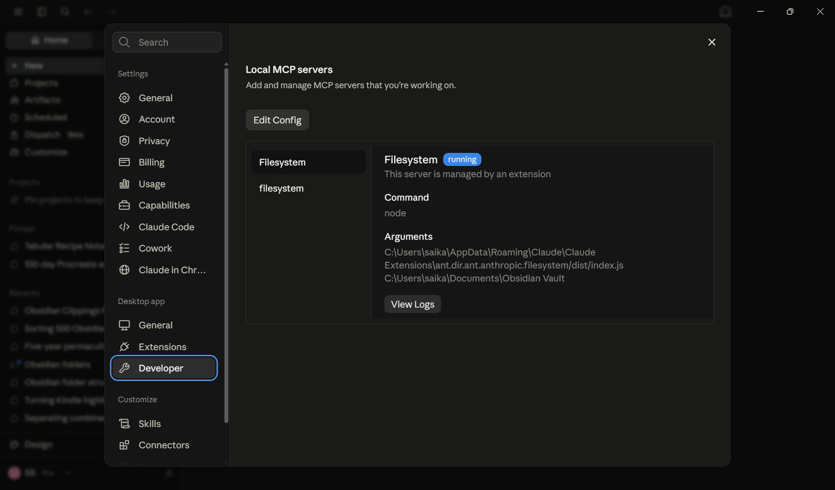The image size is (835, 490).
Task: Click the monitor icon beside Desktop app General
Action: coord(124,325)
